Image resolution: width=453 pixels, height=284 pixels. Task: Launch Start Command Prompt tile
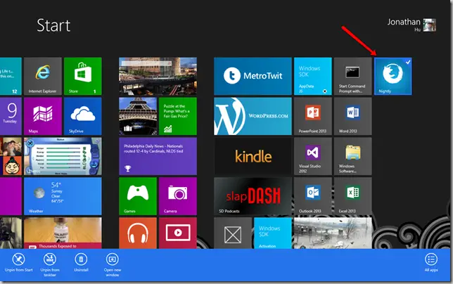click(x=352, y=76)
